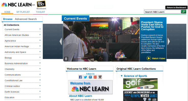Select American Indian Heritage collection

[17, 46]
